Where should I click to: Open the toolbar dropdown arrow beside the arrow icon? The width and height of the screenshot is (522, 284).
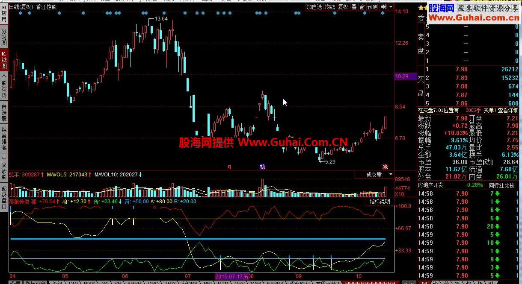pos(391,7)
